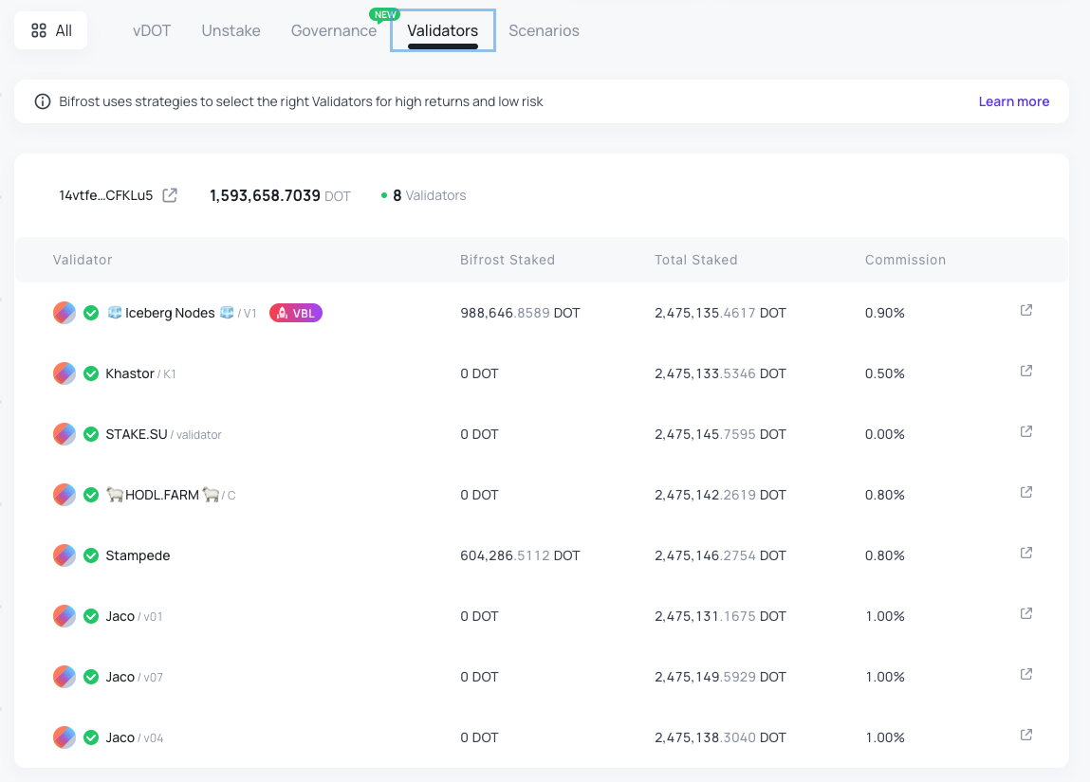Click Stampede validator avatar
Screen dimensions: 1090x782
(65, 555)
